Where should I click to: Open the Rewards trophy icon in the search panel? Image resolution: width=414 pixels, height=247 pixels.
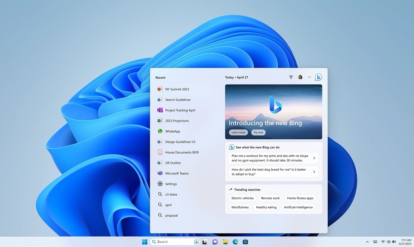[x=291, y=77]
